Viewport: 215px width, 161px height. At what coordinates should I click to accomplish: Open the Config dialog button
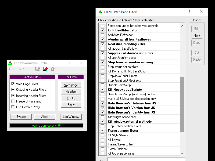[71, 98]
